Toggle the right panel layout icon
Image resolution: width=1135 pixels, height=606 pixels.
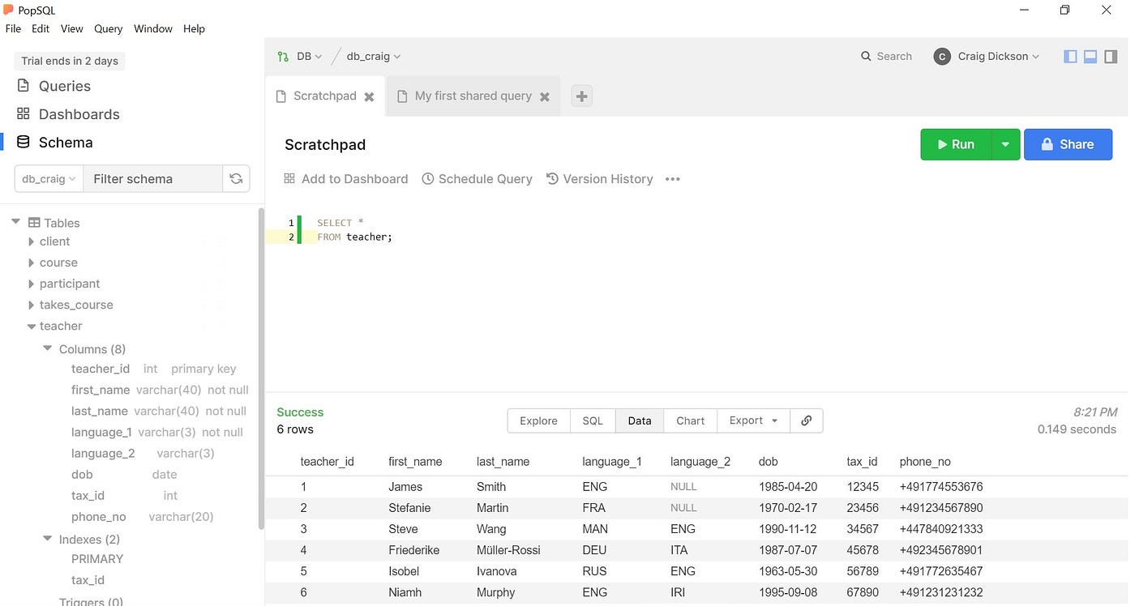point(1111,57)
